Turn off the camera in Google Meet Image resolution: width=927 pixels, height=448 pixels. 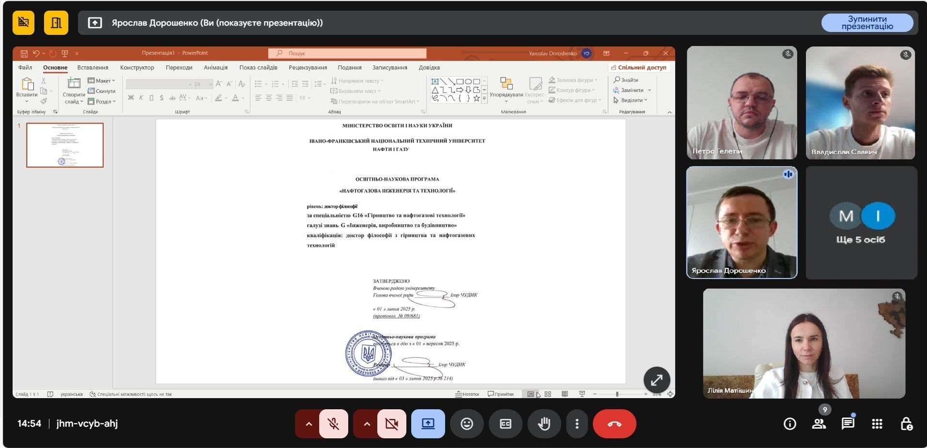391,423
